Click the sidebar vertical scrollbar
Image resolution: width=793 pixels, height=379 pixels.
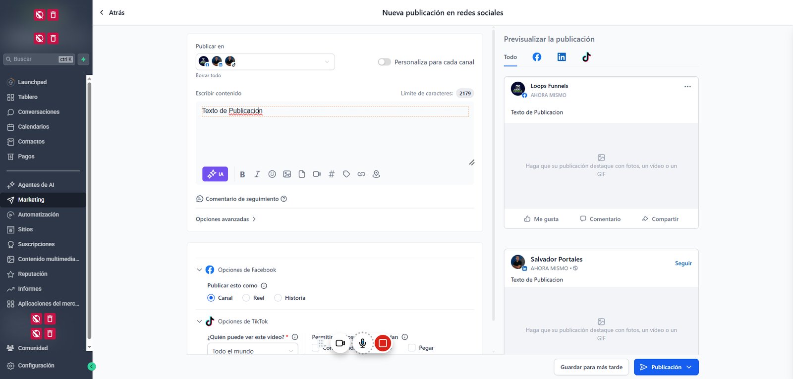click(x=89, y=211)
